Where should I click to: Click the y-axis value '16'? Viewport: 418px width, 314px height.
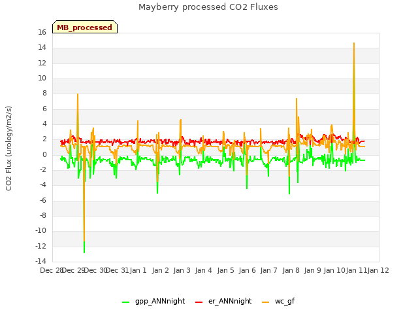click(42, 32)
